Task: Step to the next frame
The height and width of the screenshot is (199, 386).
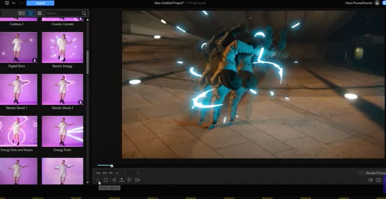Action: point(130,180)
